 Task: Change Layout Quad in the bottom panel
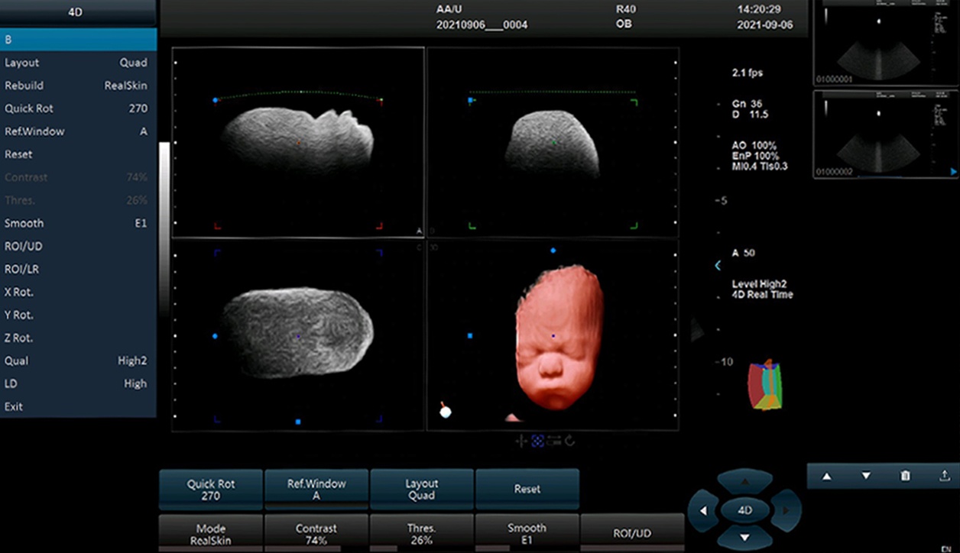421,489
